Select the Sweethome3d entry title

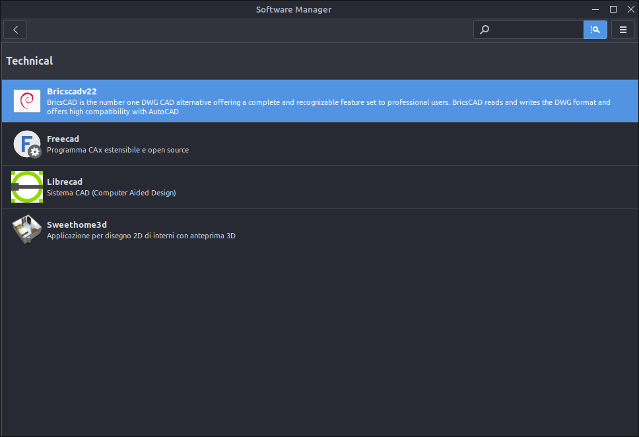[x=77, y=224]
